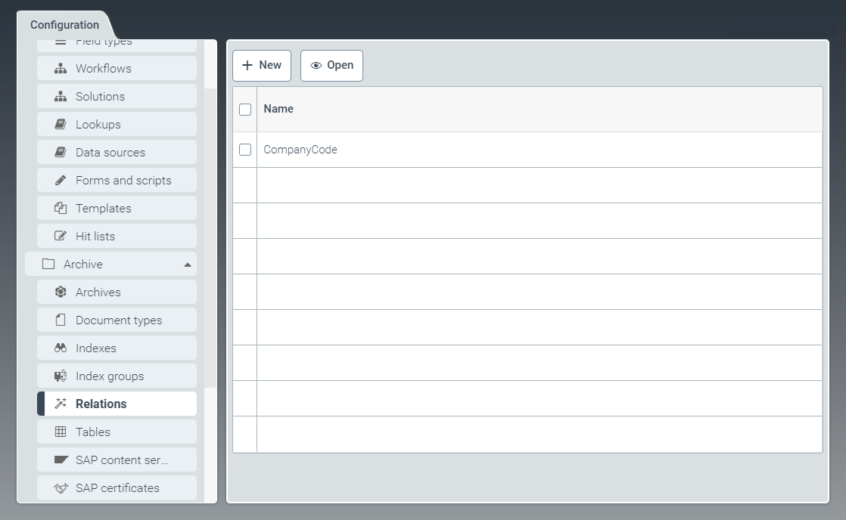Click the Lookups book icon

[61, 125]
